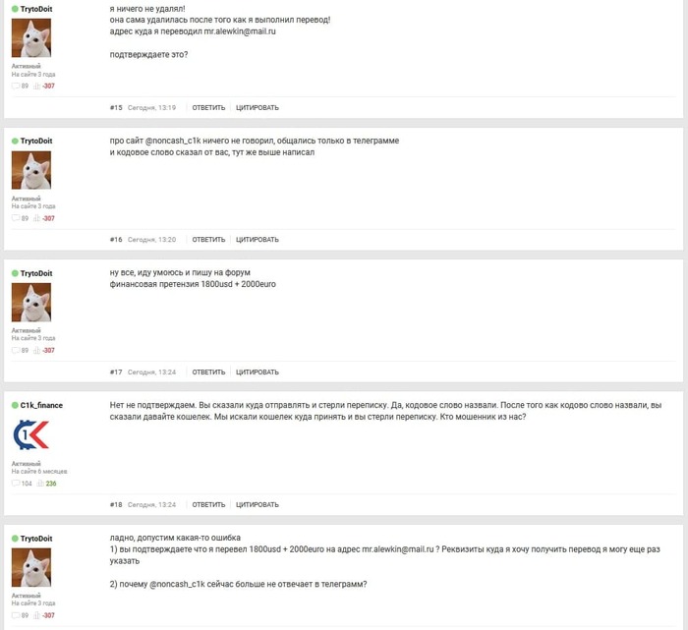
Task: Click the comment count icon in post #15
Action: (16, 86)
